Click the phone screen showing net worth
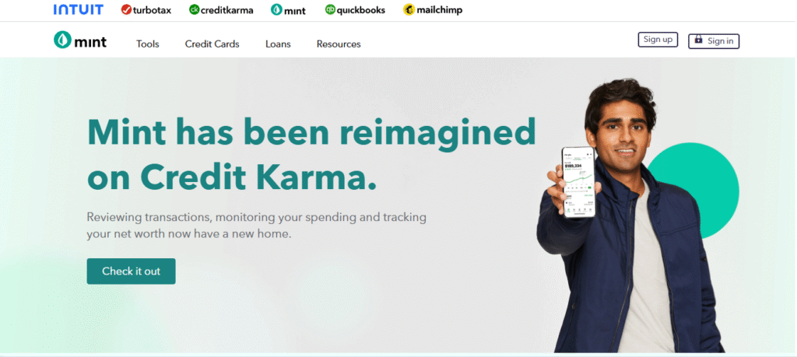The height and width of the screenshot is (357, 797). pos(578,182)
